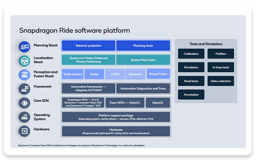Click the Operating System row label

point(42,117)
